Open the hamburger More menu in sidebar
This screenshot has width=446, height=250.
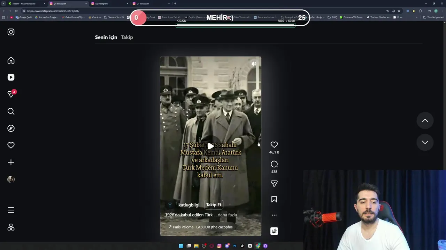coord(11,210)
